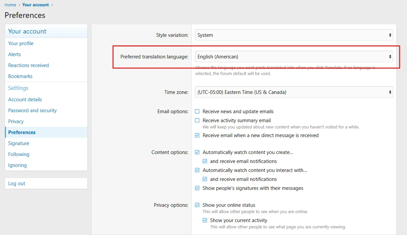
Task: Open Signature settings
Action: tap(46, 143)
